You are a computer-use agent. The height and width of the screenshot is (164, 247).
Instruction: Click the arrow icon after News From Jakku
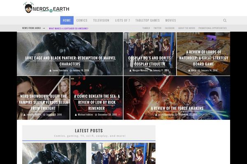44,28
